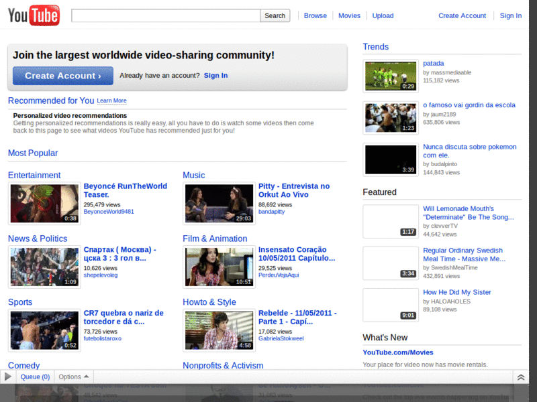
Task: Open Learn More link beside Recommended
Action: [111, 100]
